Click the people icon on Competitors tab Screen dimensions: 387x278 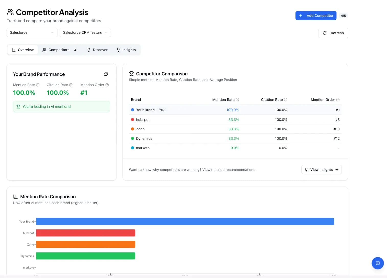(44, 50)
